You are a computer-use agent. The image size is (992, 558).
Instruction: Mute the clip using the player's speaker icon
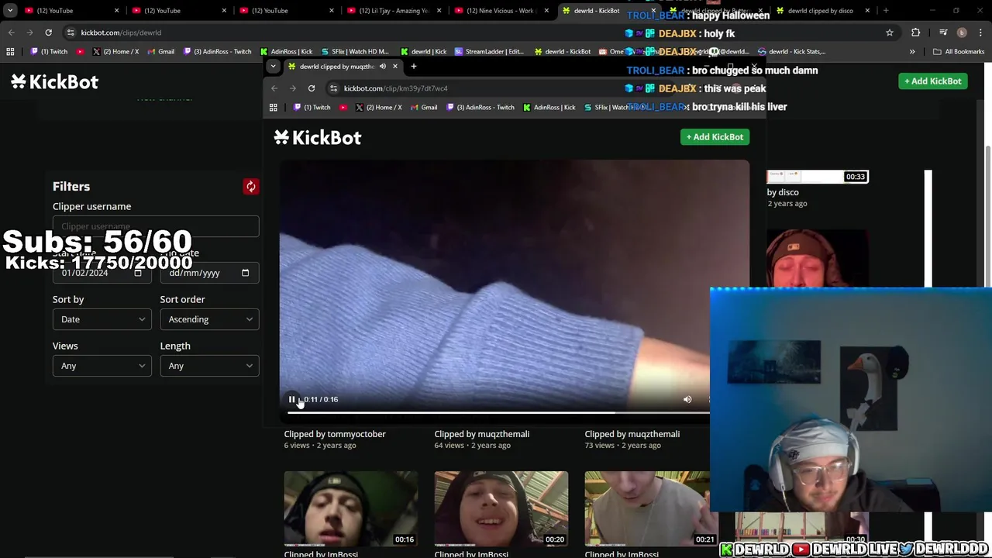click(x=687, y=399)
